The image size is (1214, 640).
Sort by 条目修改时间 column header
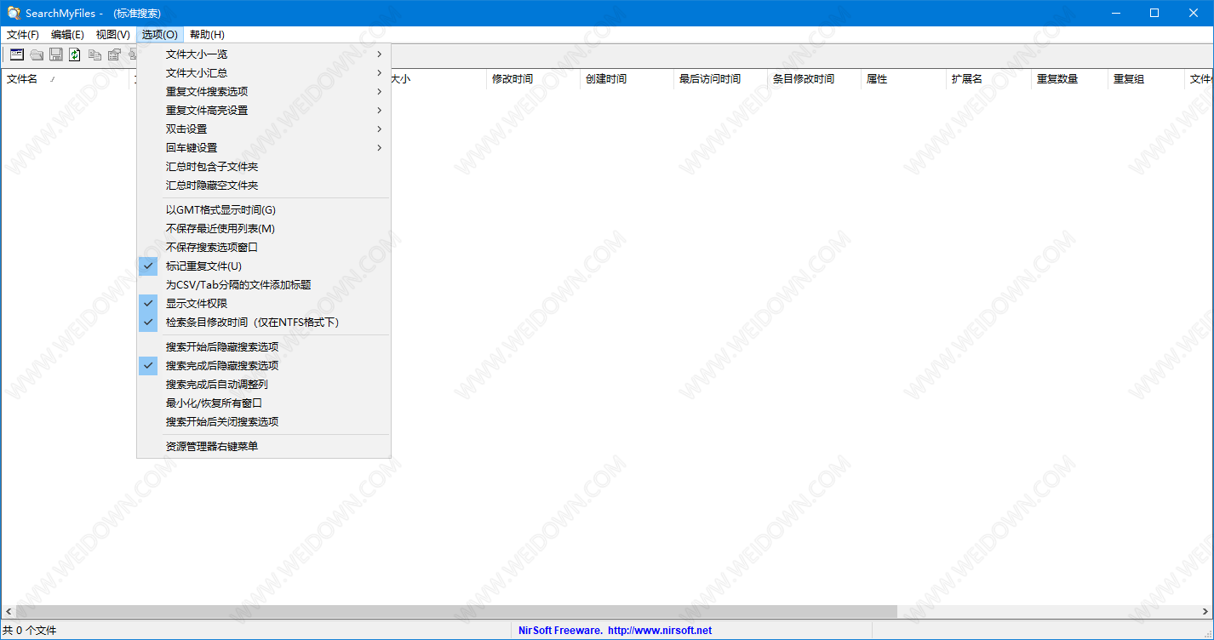tap(814, 79)
